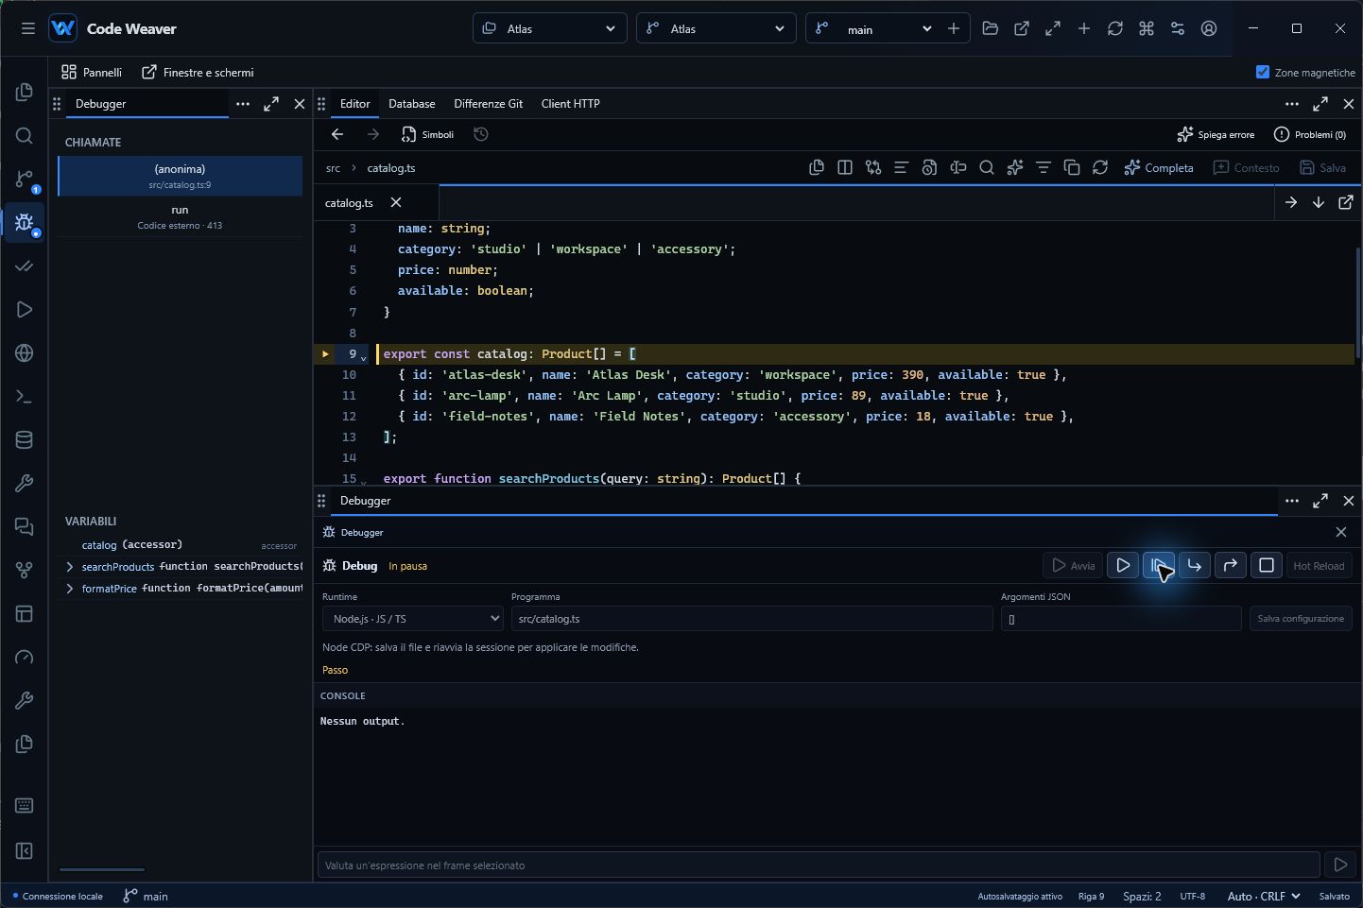The height and width of the screenshot is (908, 1363).
Task: Open the second Atlas dropdown with branch icon
Action: point(715,29)
